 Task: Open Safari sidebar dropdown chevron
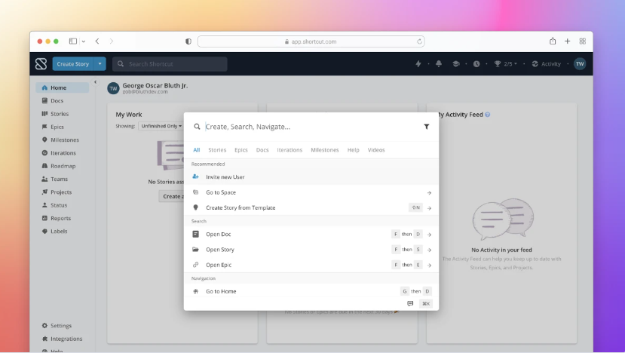[83, 41]
